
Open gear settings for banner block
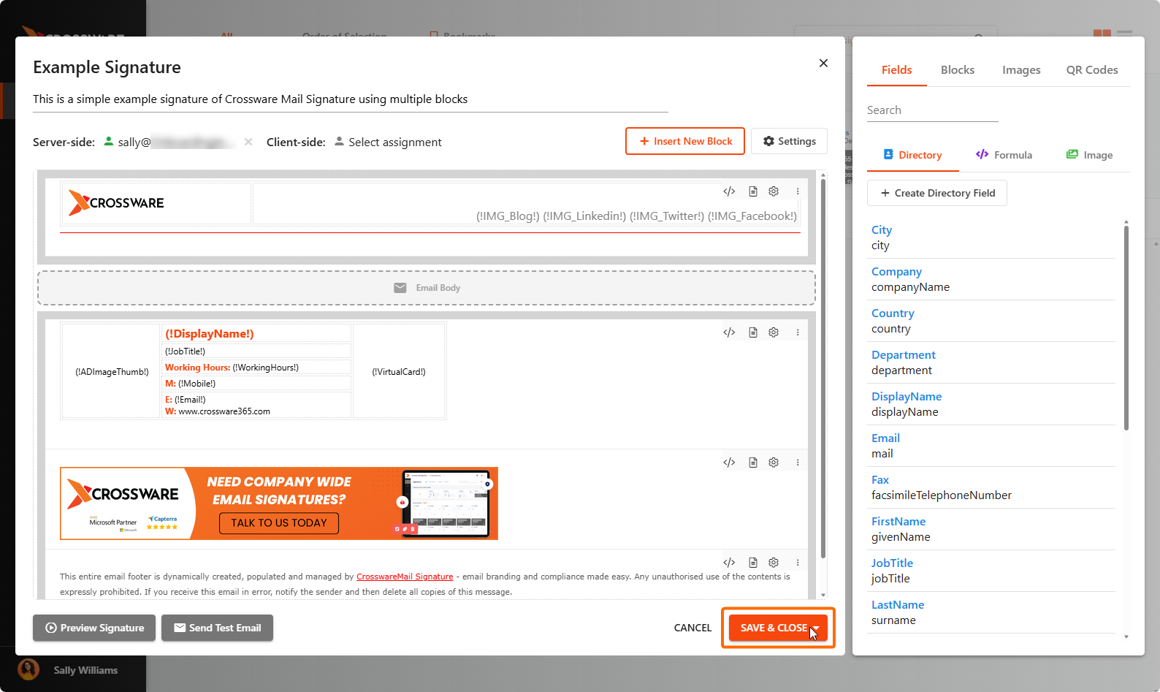point(774,463)
